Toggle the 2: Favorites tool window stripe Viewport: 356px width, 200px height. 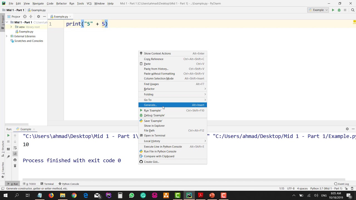(3, 170)
